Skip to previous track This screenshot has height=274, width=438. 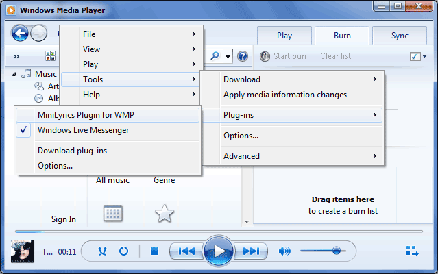(x=186, y=251)
